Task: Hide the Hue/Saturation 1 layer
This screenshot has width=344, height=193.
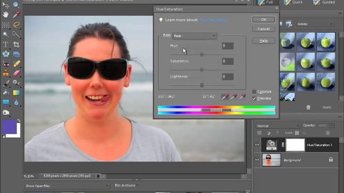Action: pos(257,145)
